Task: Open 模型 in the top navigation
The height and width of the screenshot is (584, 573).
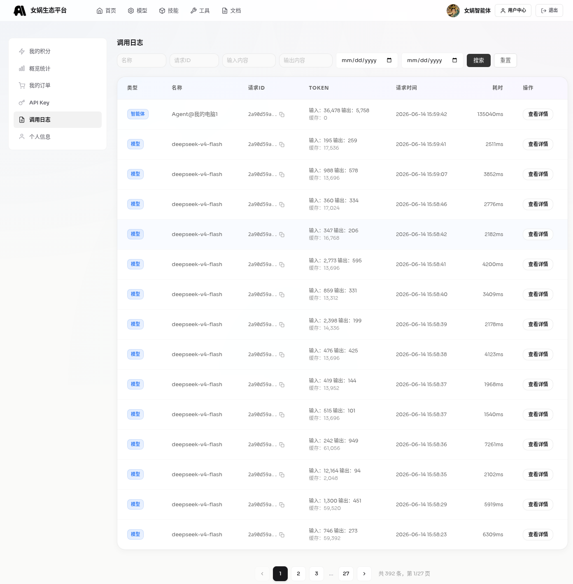Action: [x=137, y=11]
